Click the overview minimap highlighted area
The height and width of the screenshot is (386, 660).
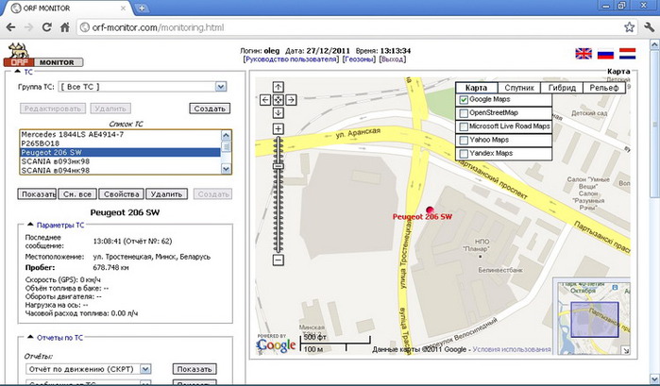click(594, 320)
